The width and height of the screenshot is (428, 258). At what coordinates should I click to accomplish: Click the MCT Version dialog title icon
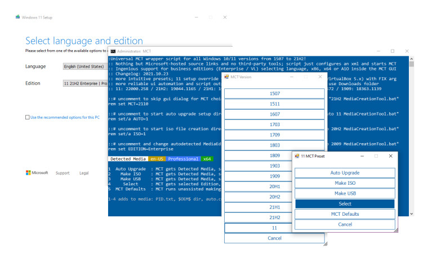(227, 77)
